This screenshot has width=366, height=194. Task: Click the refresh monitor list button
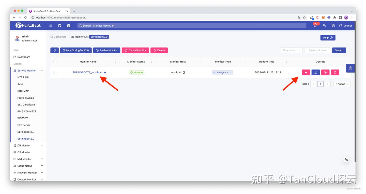tap(54, 50)
